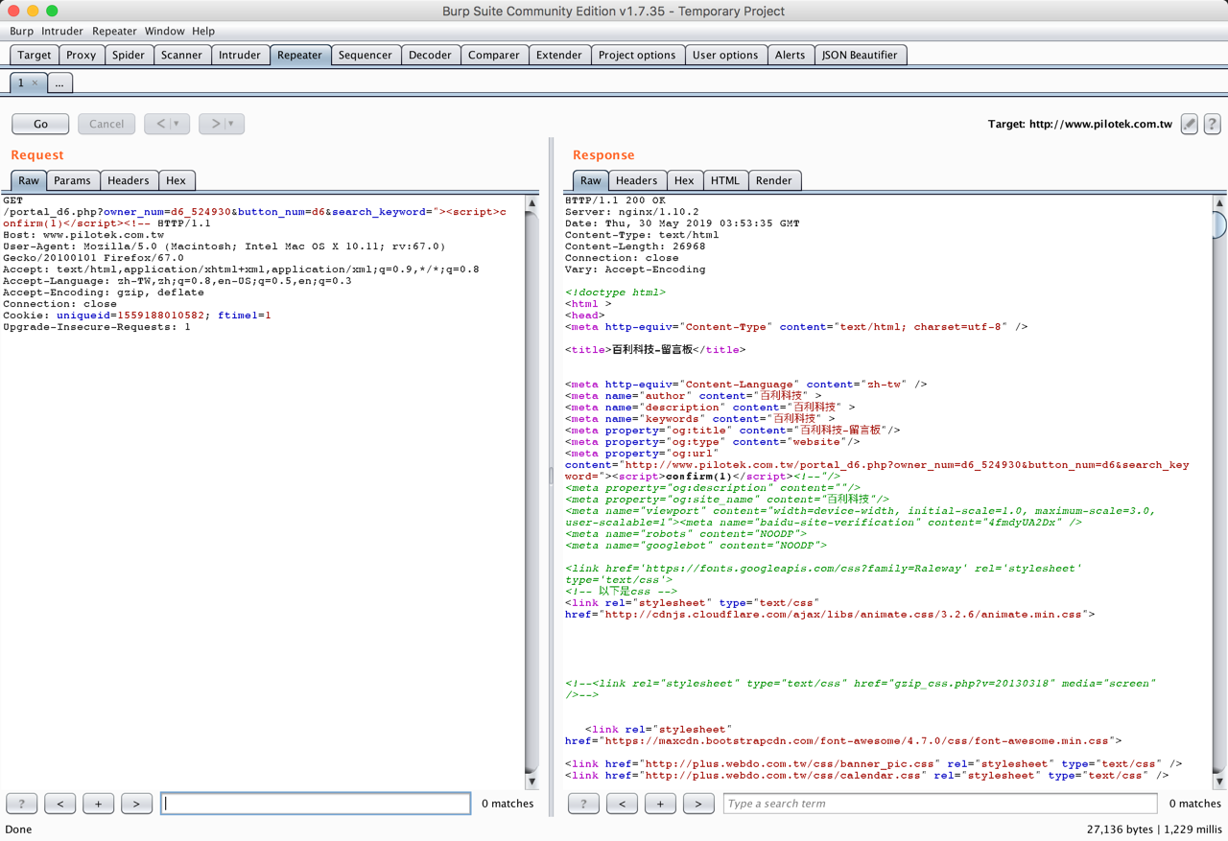View the Alerts tab
This screenshot has height=841, width=1228.
point(790,55)
